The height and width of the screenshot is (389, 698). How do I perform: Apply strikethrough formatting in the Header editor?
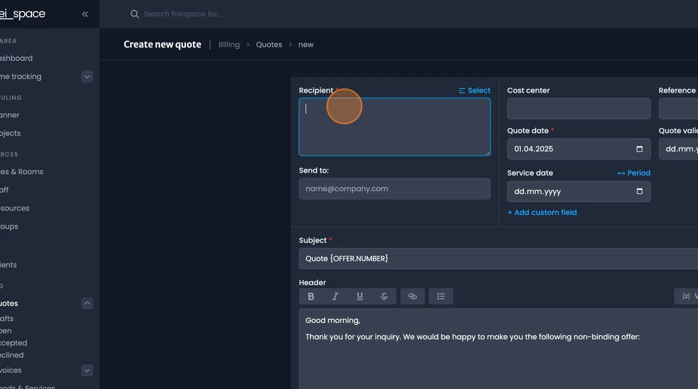click(384, 296)
